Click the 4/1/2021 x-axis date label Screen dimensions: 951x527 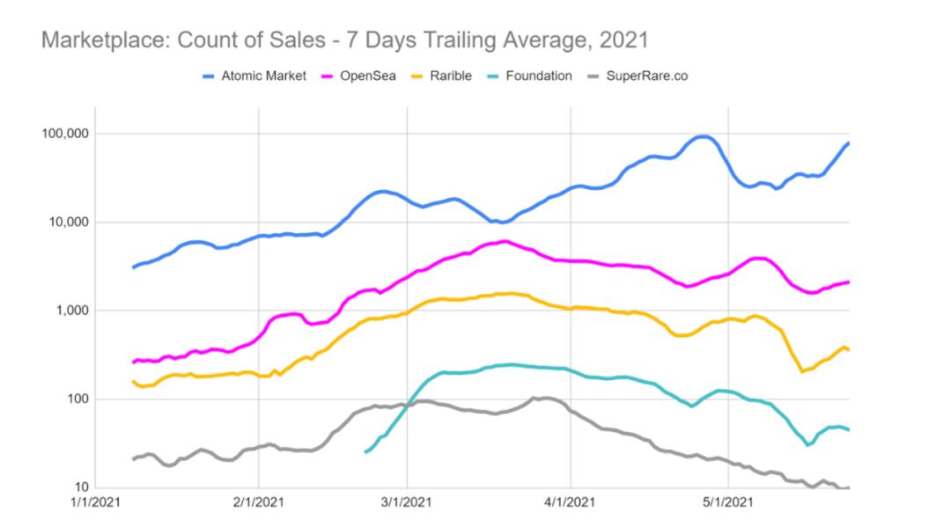coord(570,504)
